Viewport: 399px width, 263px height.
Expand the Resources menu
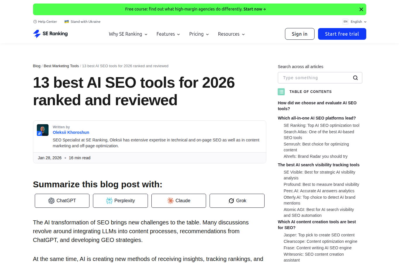coord(231,34)
